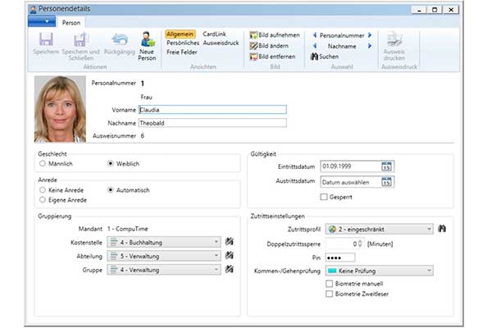Click the Speichern und Schließen icon
492x328 pixels.
(x=80, y=40)
